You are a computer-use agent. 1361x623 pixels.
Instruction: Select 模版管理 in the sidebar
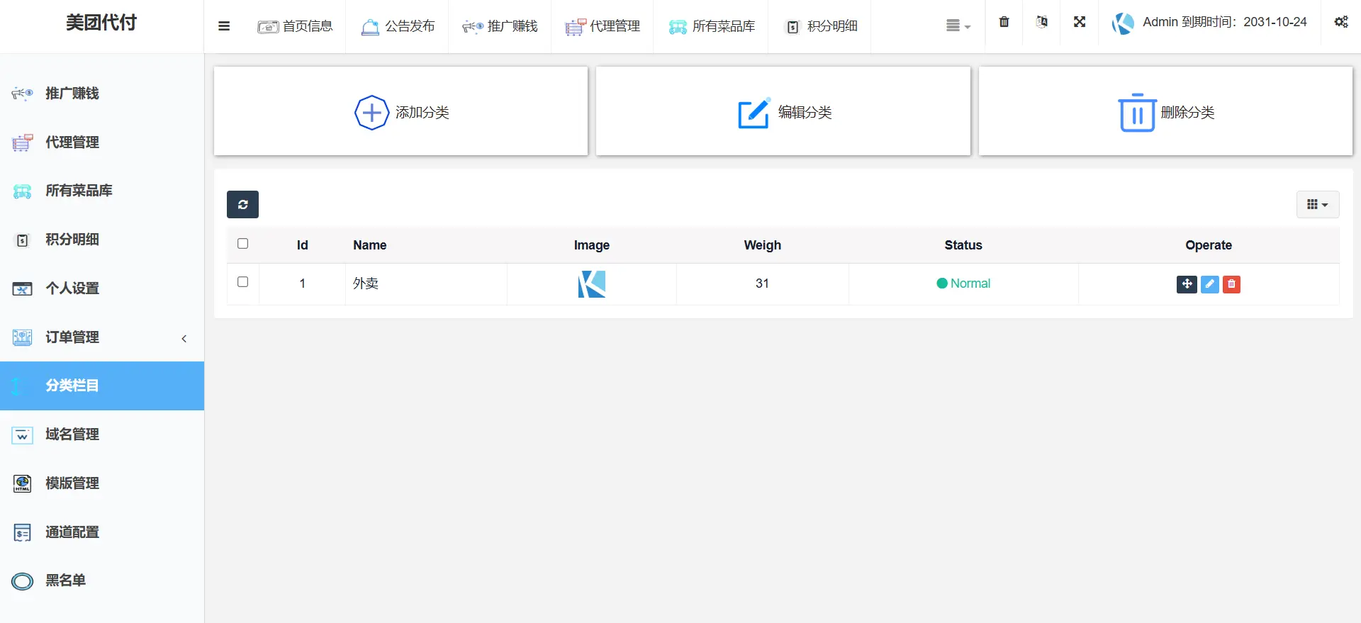[102, 483]
